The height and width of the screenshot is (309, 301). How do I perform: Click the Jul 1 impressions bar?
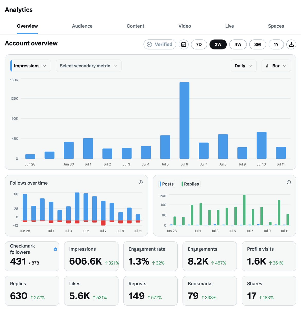(88, 148)
